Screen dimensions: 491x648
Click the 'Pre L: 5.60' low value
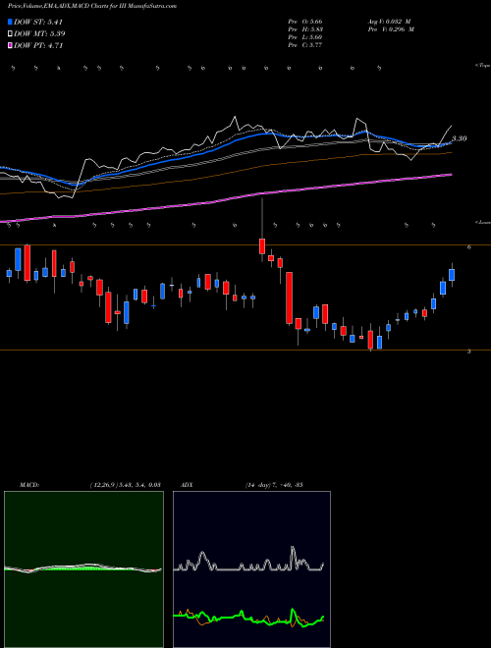tap(305, 37)
